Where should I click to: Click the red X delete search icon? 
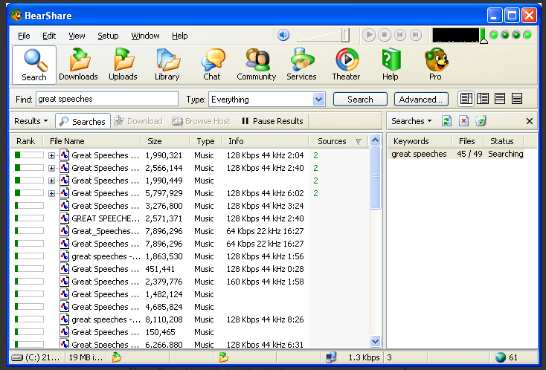(x=463, y=121)
